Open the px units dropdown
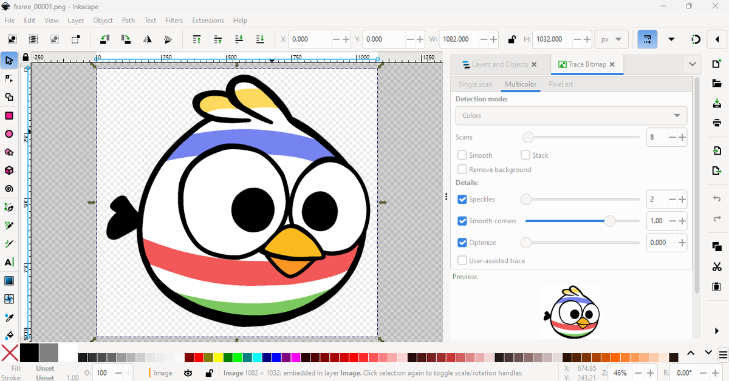The image size is (729, 381). point(611,39)
